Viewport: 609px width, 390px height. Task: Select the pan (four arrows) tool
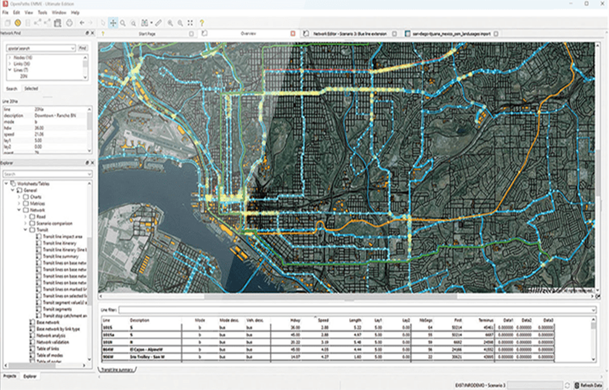pos(113,23)
